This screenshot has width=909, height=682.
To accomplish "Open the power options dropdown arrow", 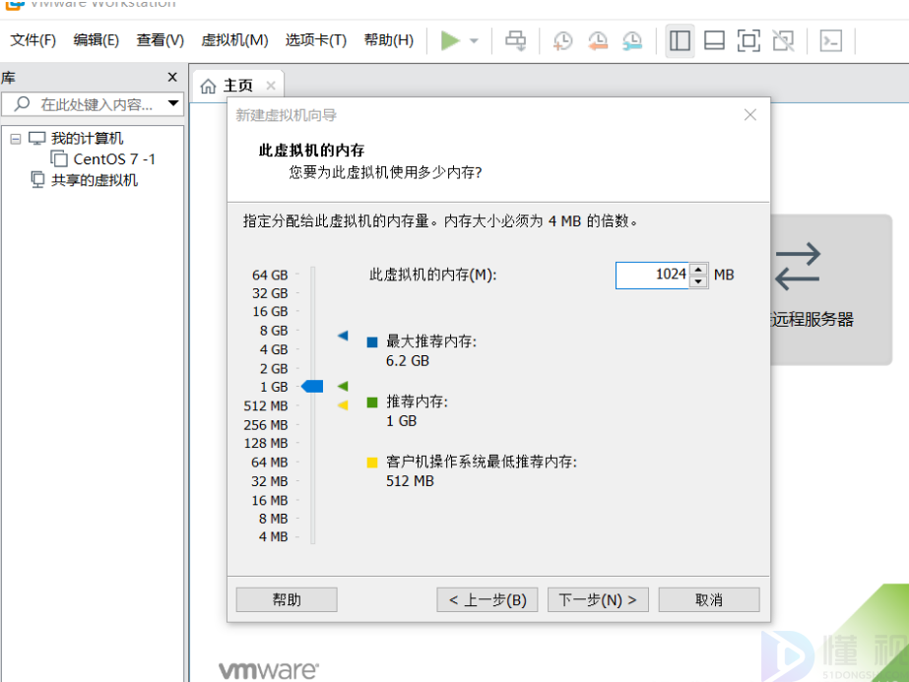I will click(x=474, y=41).
